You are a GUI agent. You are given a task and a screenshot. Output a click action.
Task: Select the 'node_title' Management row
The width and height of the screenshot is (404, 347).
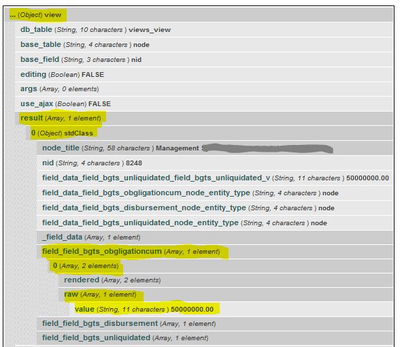coord(215,148)
